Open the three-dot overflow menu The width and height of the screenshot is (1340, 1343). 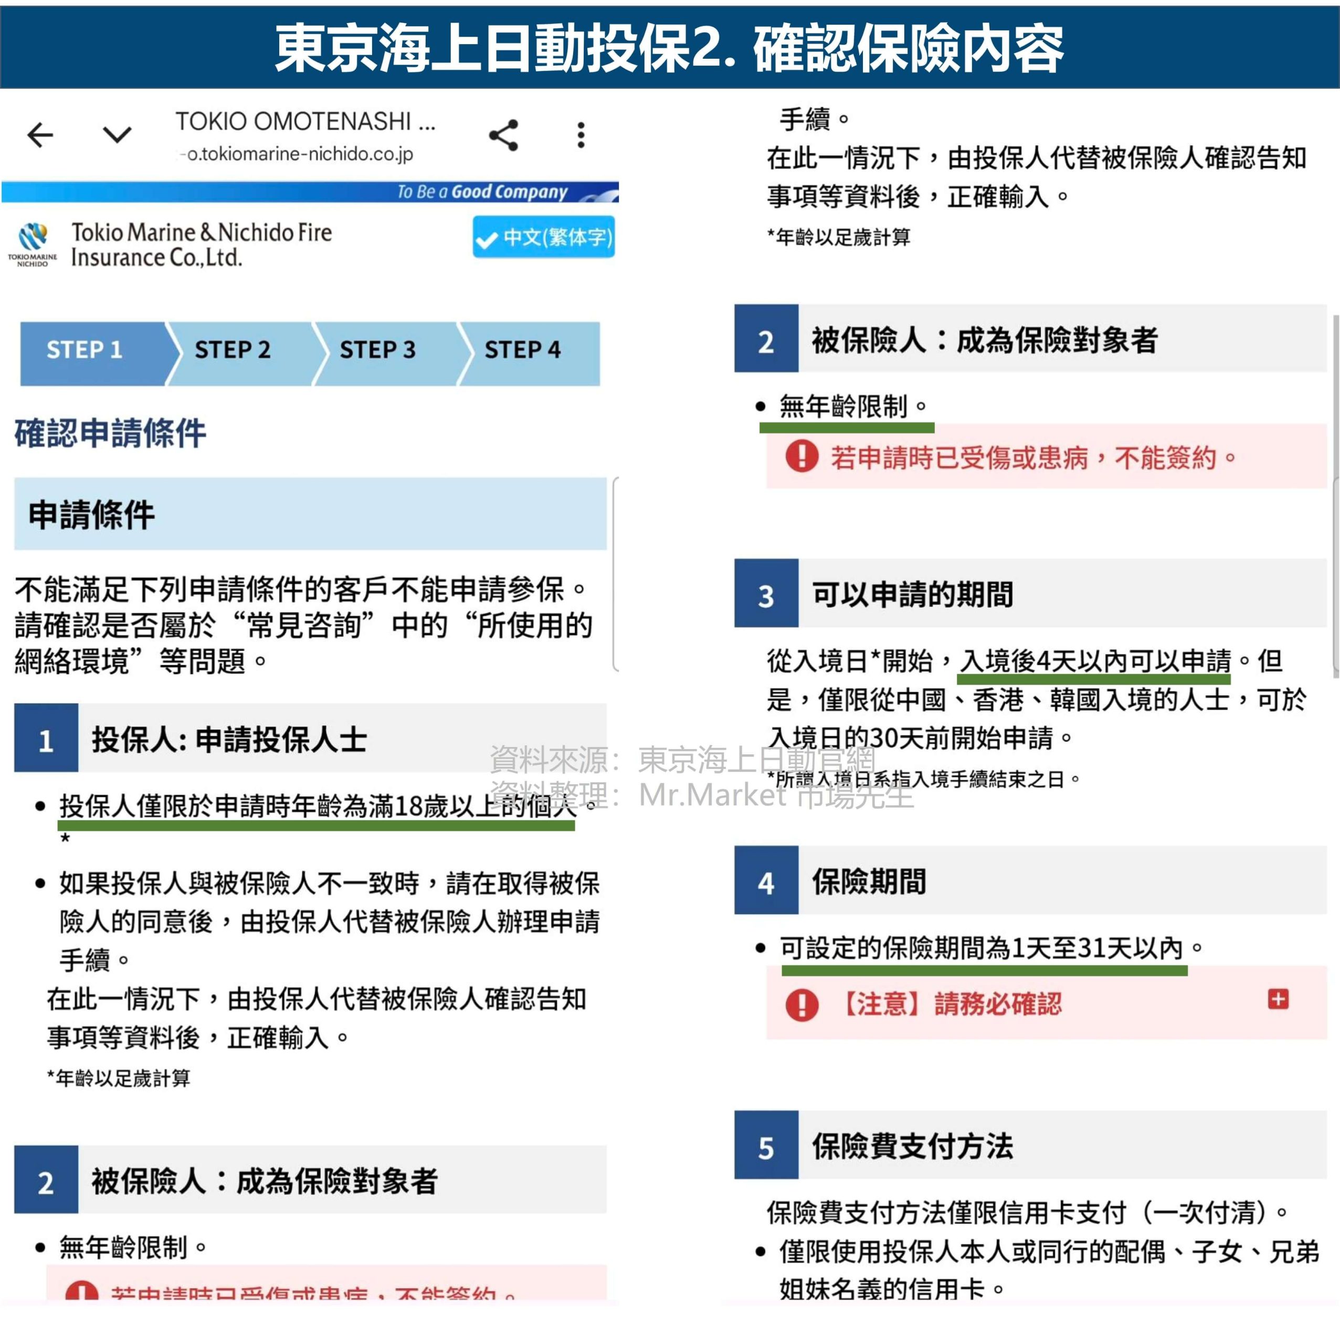[x=581, y=135]
